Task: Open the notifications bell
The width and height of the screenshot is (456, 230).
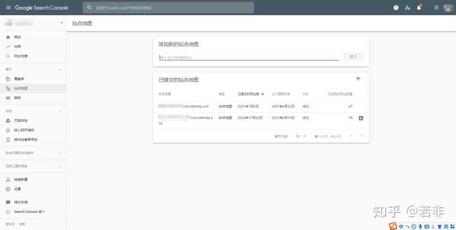Action: [x=419, y=7]
